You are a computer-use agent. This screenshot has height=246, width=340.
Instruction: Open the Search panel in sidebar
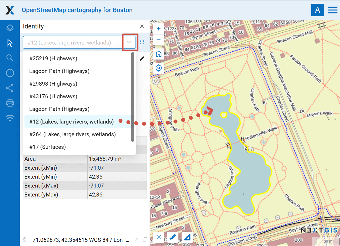(10, 58)
